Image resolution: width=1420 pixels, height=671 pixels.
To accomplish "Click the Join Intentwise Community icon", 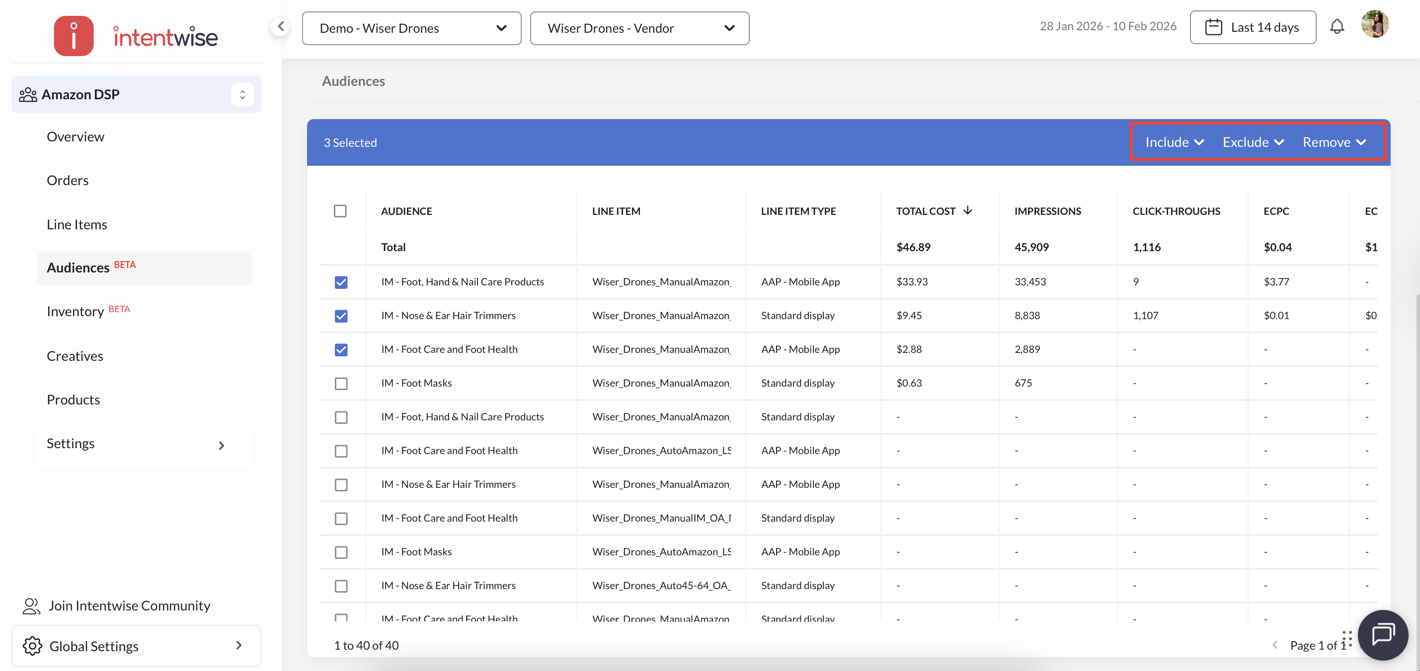I will pos(31,605).
